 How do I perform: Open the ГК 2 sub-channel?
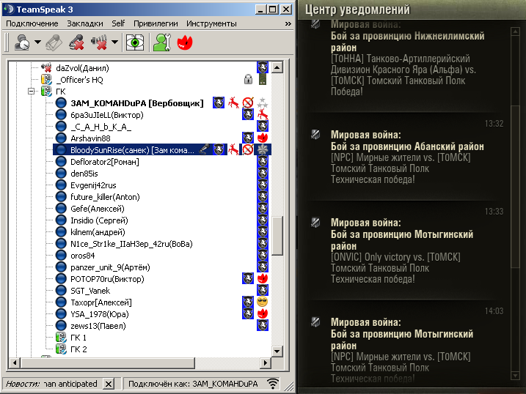pos(78,349)
